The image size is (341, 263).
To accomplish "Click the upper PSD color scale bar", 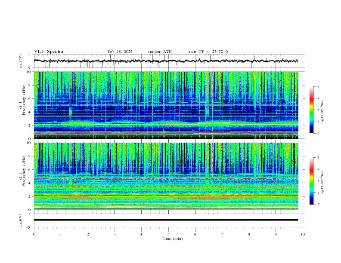I will coord(311,110).
